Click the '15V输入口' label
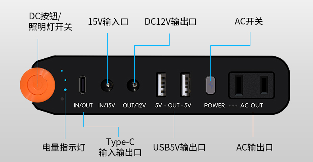This screenshot has height=162, width=313. pos(108,22)
